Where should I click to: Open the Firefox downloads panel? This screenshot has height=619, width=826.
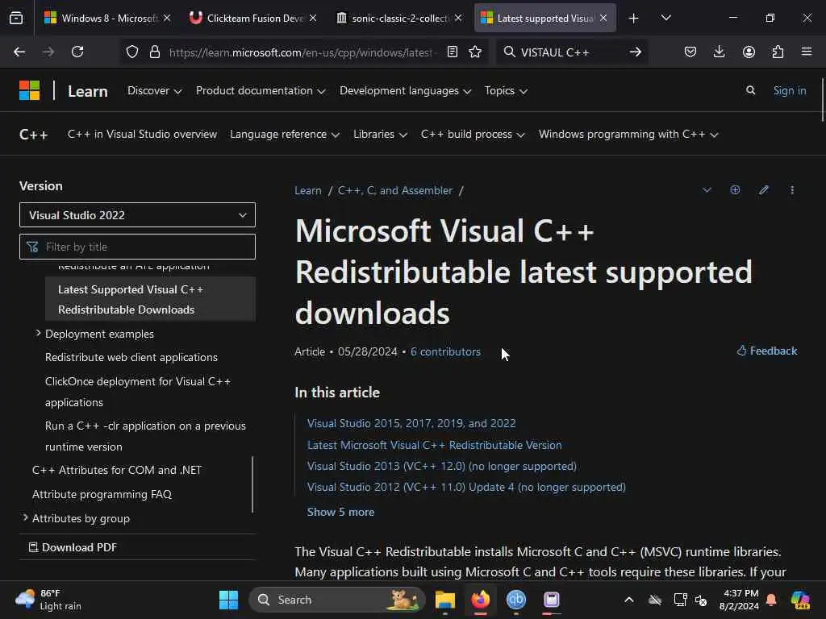(719, 52)
